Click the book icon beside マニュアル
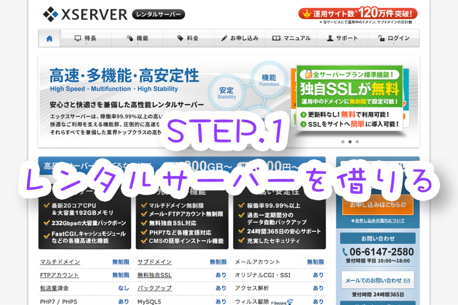 (276, 38)
